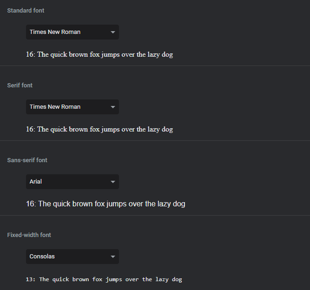The image size is (310, 290).
Task: Click the Serif font dropdown arrow
Action: 112,107
